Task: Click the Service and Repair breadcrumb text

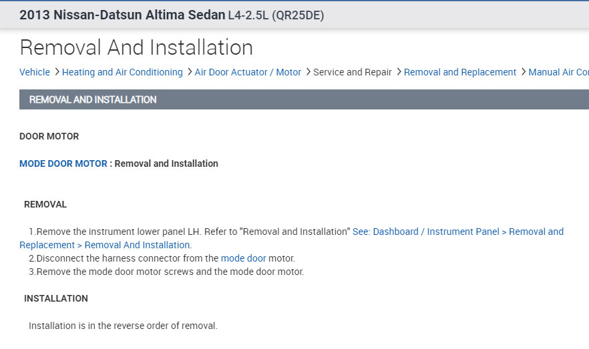Action: (x=353, y=72)
